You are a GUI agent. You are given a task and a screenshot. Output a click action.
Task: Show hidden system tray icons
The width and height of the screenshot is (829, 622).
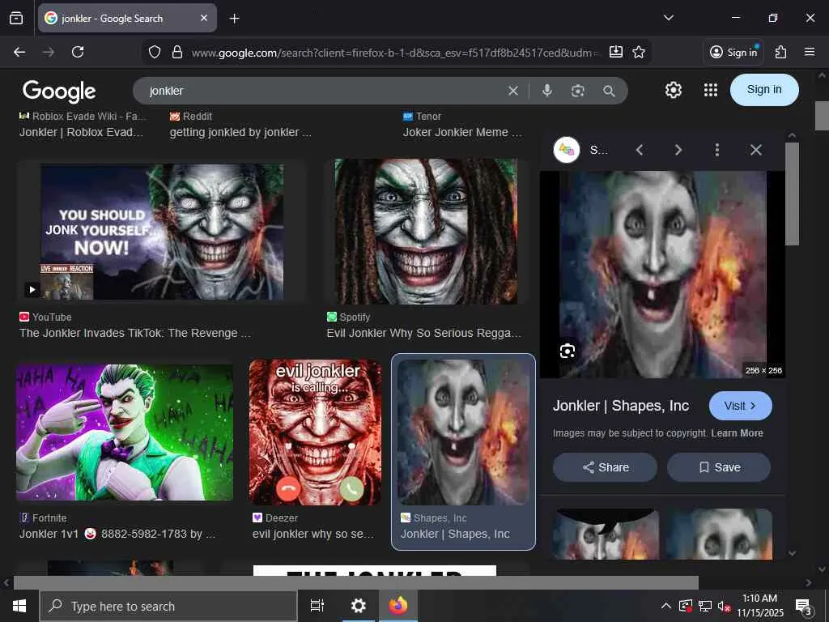(666, 606)
